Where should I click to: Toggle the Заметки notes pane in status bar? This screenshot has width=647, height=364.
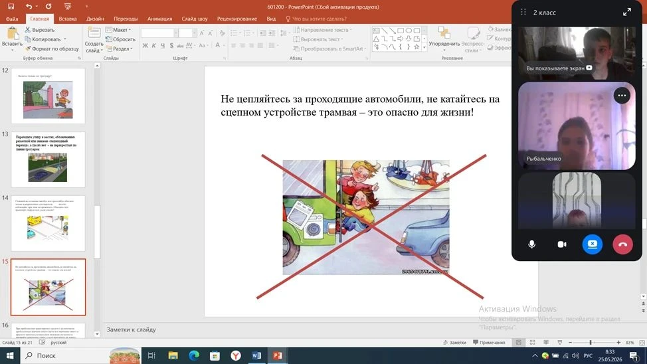click(454, 343)
